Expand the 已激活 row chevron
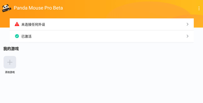 click(187, 36)
